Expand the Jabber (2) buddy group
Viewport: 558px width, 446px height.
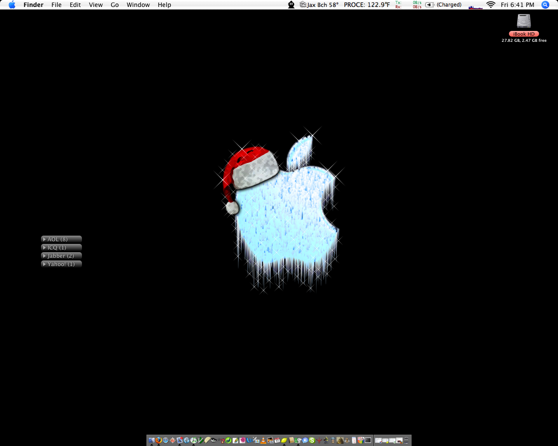click(x=61, y=256)
